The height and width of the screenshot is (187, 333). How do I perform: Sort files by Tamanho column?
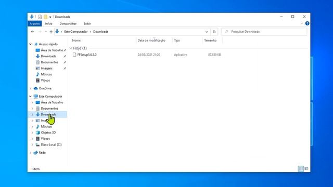click(210, 41)
